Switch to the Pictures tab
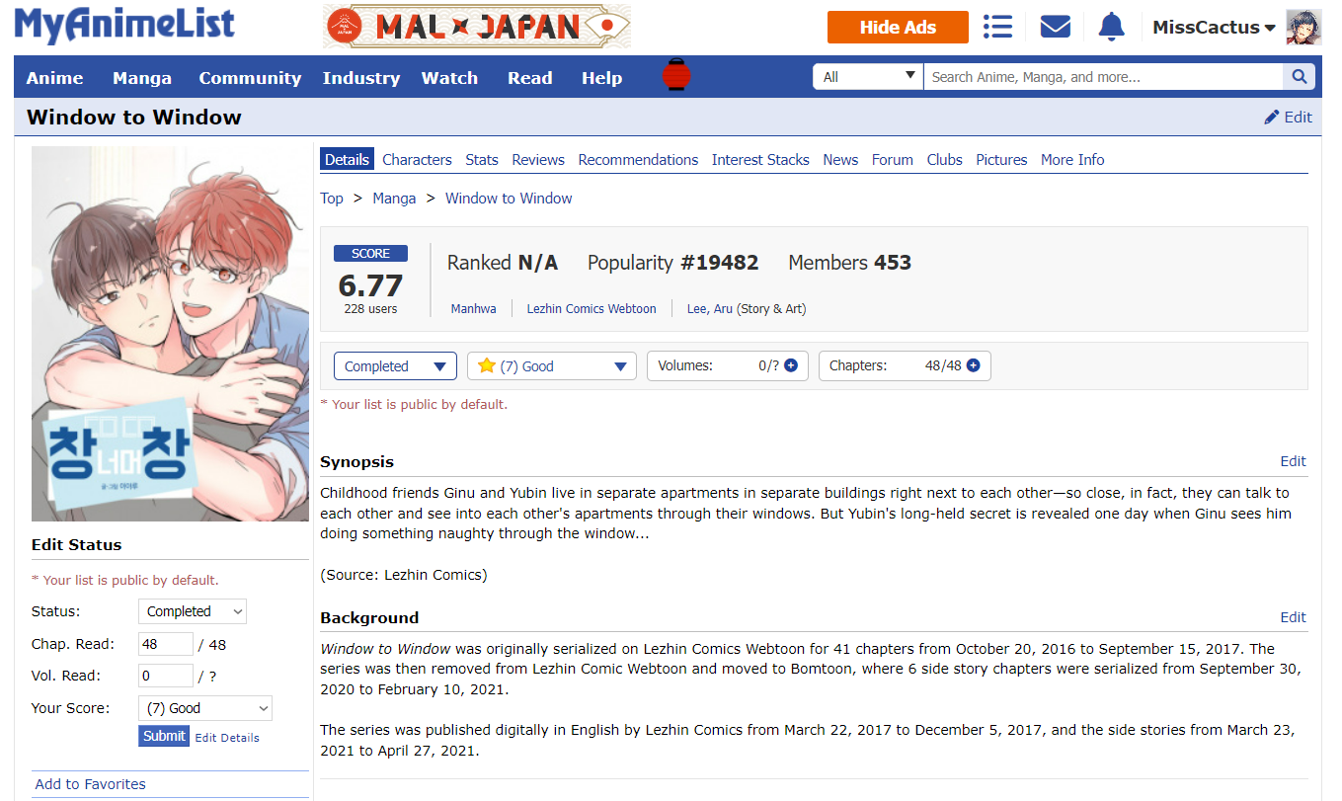This screenshot has width=1342, height=801. click(1001, 160)
